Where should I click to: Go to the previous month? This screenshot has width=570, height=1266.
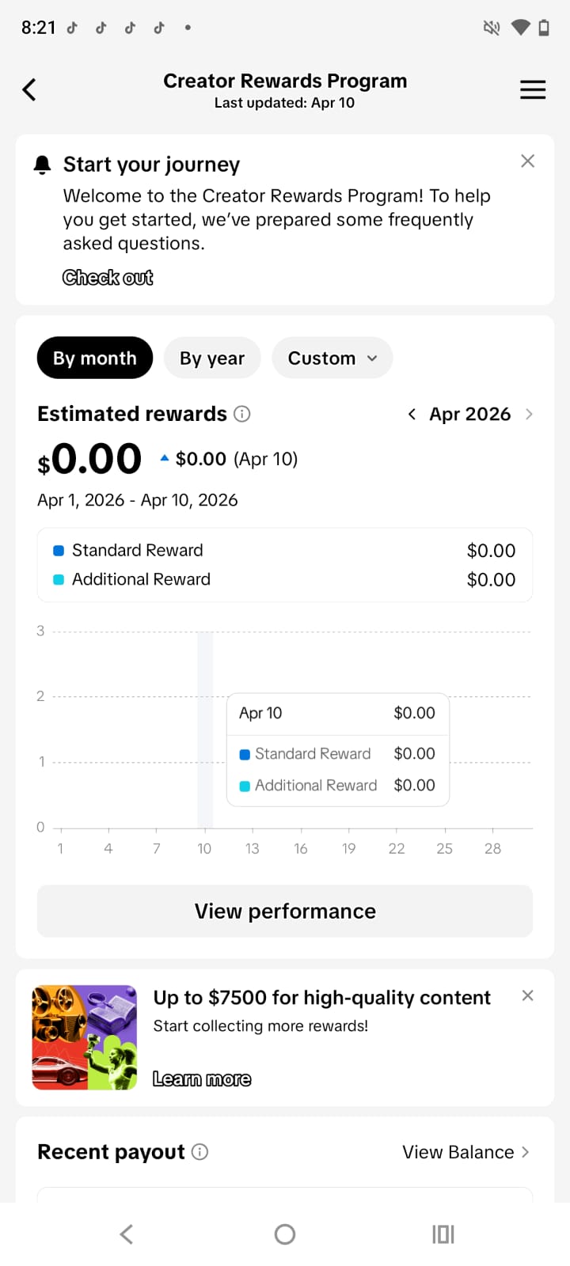(412, 415)
